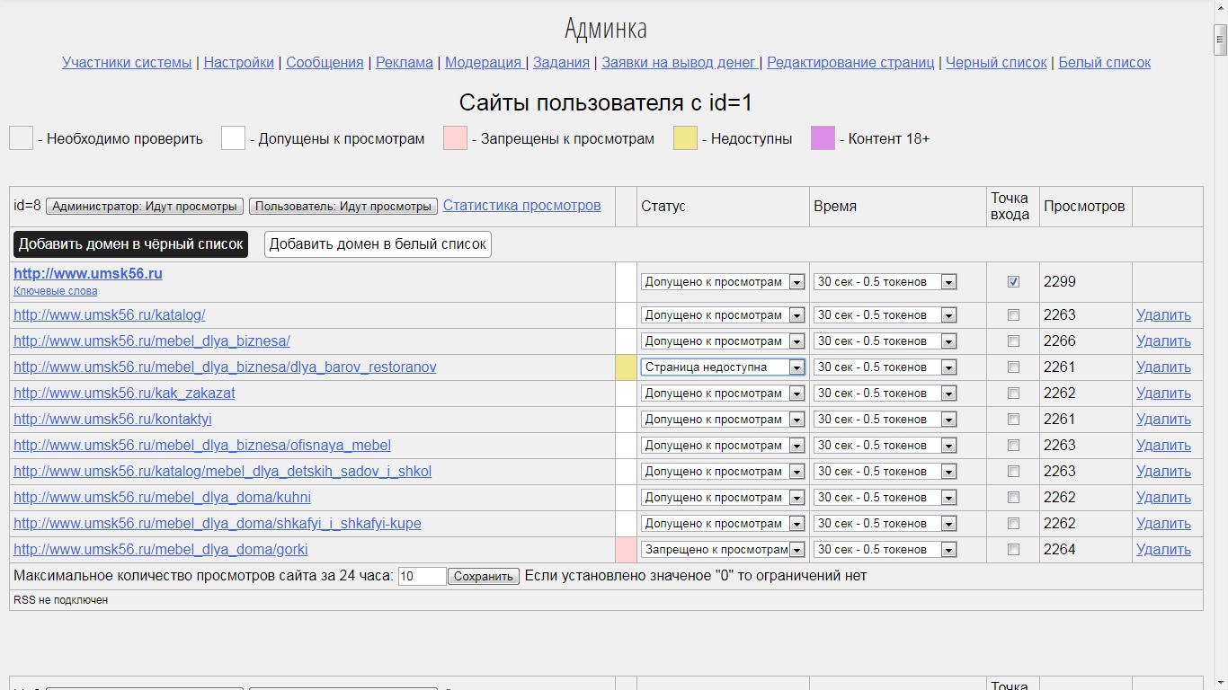
Task: Tick entry point checkbox for dlya_barov_restoranov row
Action: point(1014,367)
